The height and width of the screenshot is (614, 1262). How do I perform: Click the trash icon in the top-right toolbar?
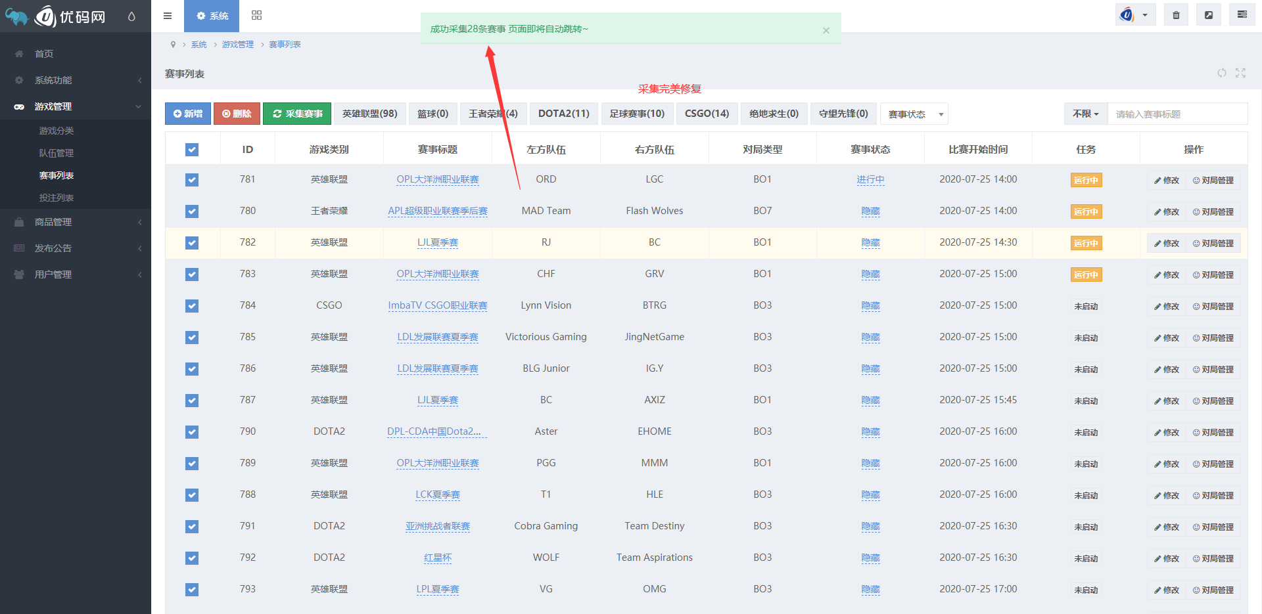point(1176,14)
